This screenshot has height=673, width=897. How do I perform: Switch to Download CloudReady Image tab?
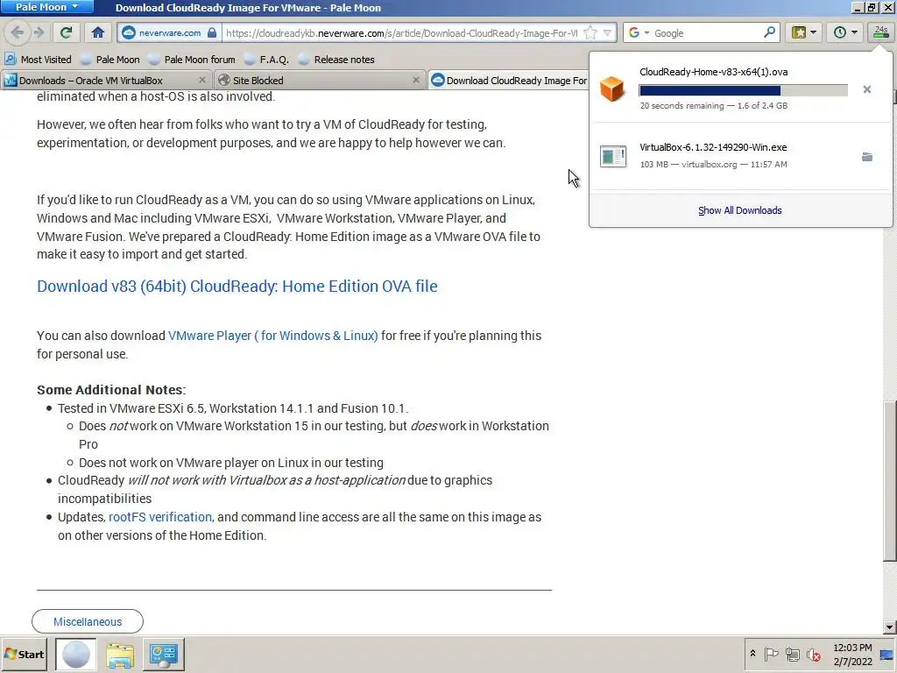coord(509,81)
